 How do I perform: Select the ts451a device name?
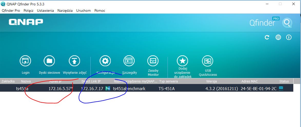22,89
